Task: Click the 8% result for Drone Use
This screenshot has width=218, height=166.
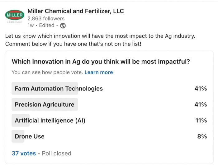Action: coord(202,136)
